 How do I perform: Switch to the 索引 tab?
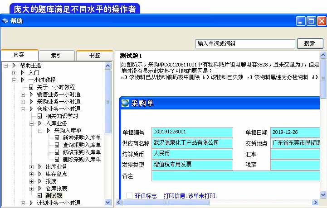coord(56,56)
